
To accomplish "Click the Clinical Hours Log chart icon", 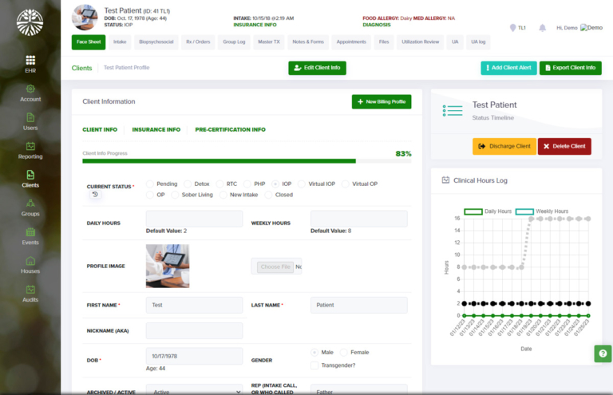I will click(445, 180).
